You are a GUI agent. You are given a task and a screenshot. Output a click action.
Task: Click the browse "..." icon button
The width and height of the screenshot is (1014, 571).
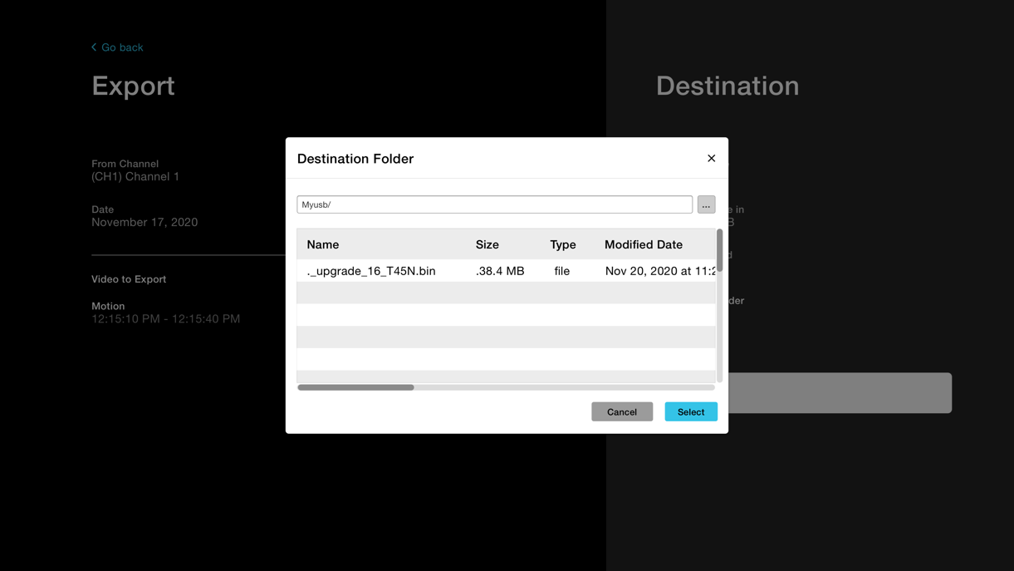[705, 204]
